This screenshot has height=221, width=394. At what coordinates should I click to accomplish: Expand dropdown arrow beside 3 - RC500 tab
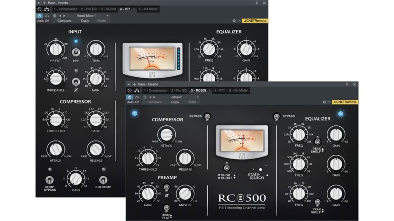coord(210,91)
